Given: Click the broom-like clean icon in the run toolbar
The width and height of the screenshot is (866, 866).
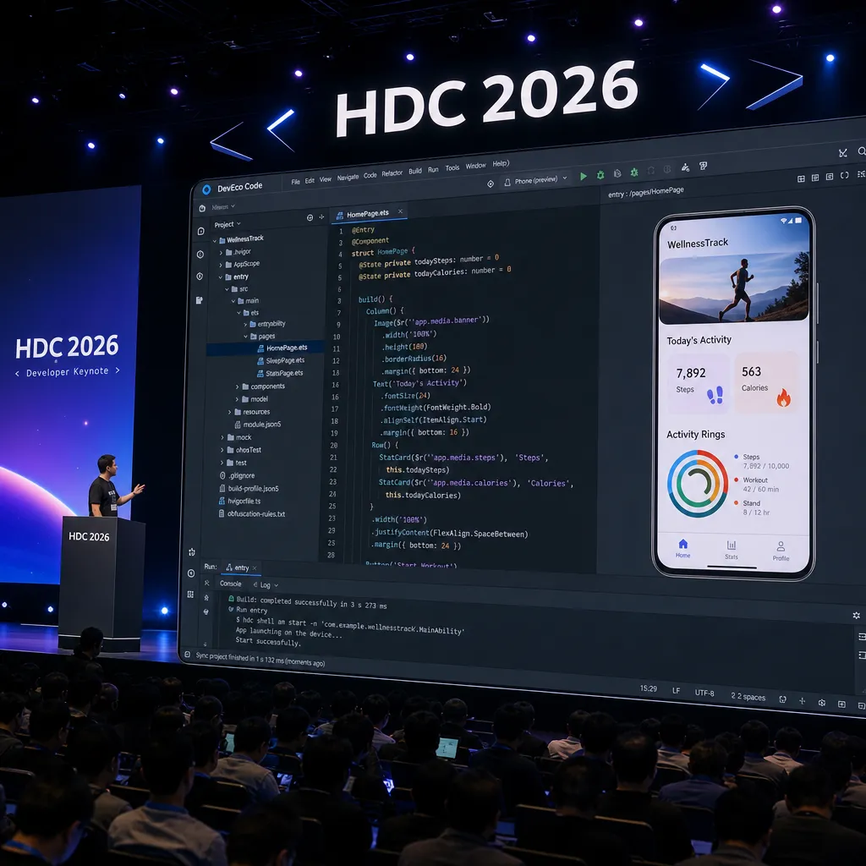Looking at the screenshot, I should point(685,167).
